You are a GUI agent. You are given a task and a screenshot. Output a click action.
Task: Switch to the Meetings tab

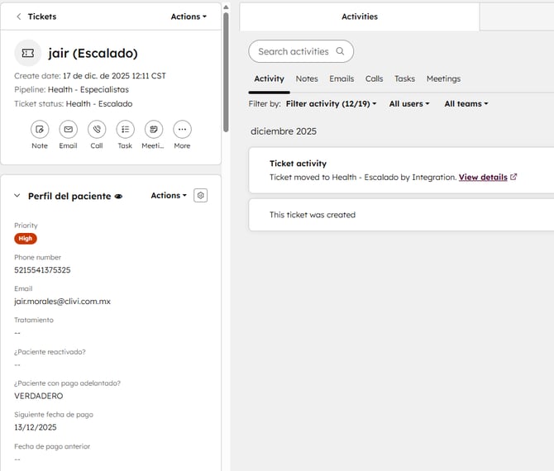[x=443, y=79]
